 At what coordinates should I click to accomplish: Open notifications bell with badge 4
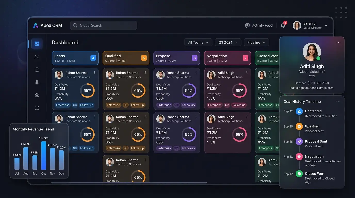coord(283,25)
